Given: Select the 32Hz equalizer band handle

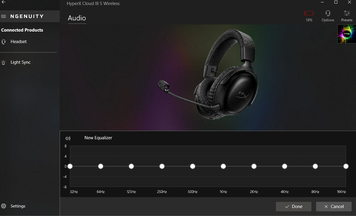Looking at the screenshot, I should (x=70, y=166).
